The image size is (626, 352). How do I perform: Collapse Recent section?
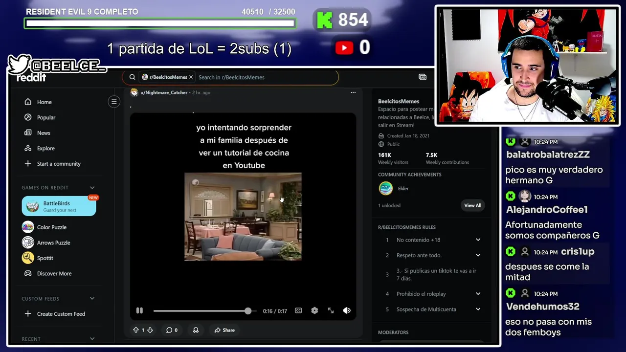coord(92,339)
